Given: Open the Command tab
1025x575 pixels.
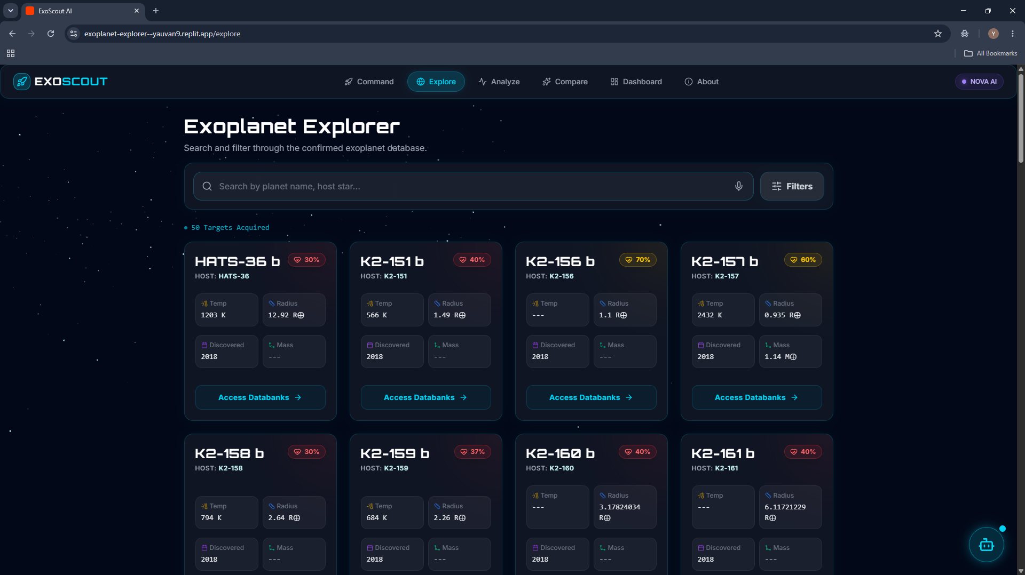Looking at the screenshot, I should tap(369, 82).
